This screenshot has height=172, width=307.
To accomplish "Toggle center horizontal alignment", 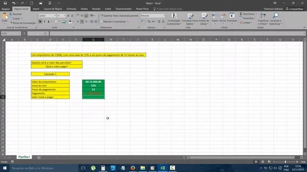I will pyautogui.click(x=82, y=21).
